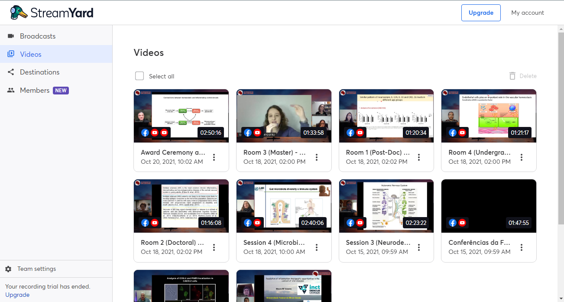
Task: Open three-dot menu for Room 2 (Doctoral) video
Action: click(214, 247)
